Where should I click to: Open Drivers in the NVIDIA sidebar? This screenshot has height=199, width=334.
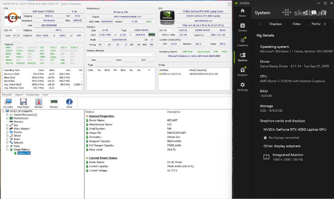tap(242, 27)
